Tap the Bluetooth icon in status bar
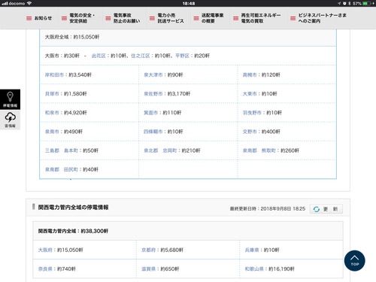The image size is (376, 282). [349, 3]
